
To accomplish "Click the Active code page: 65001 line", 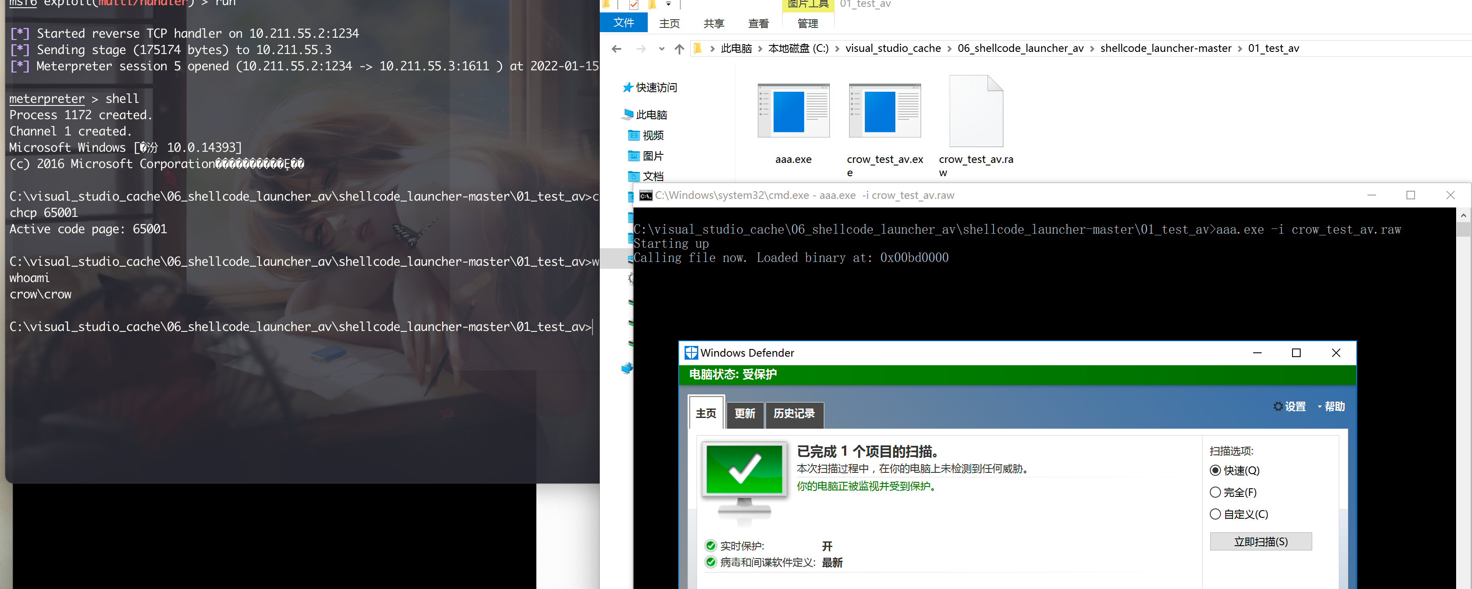I will tap(88, 229).
